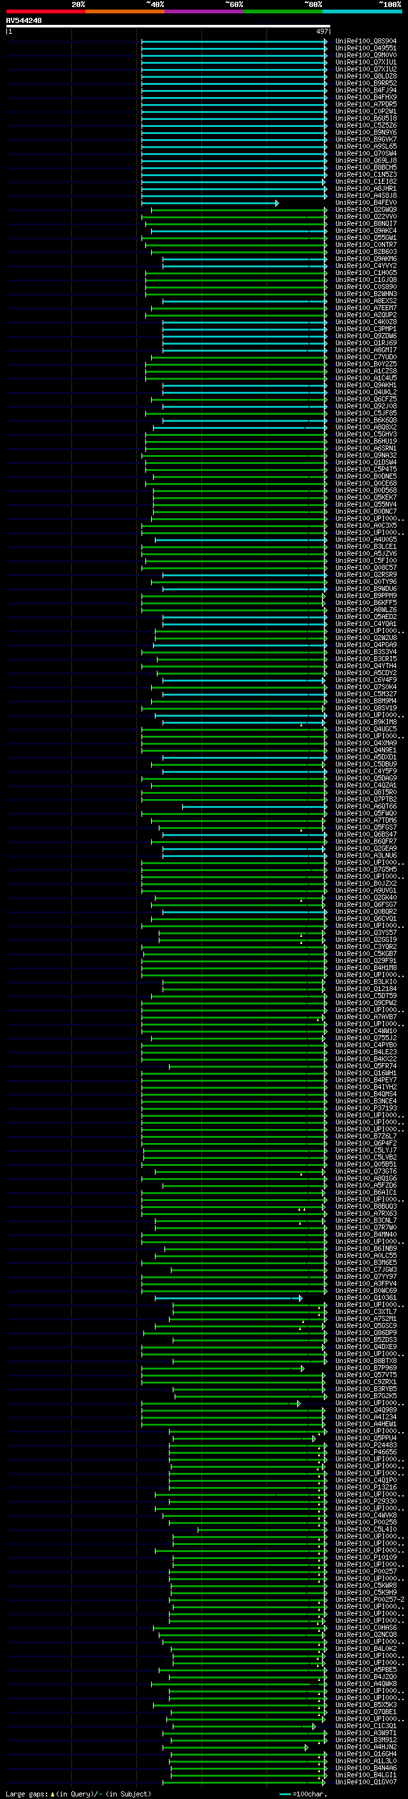The image size is (408, 1799).
Task: Select hit UniRef100_O49551
Action: pos(366,49)
